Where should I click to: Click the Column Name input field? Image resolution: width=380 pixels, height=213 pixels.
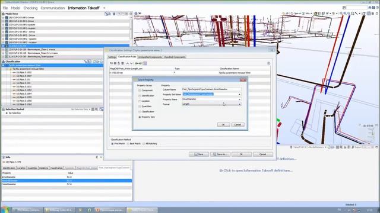click(x=211, y=89)
